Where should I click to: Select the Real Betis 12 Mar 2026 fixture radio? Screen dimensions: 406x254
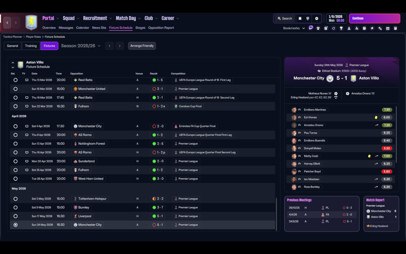tap(16, 80)
